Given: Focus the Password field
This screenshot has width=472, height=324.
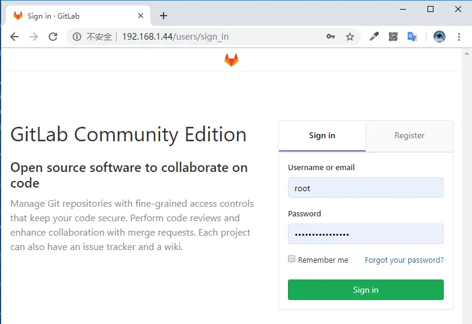Looking at the screenshot, I should point(366,234).
